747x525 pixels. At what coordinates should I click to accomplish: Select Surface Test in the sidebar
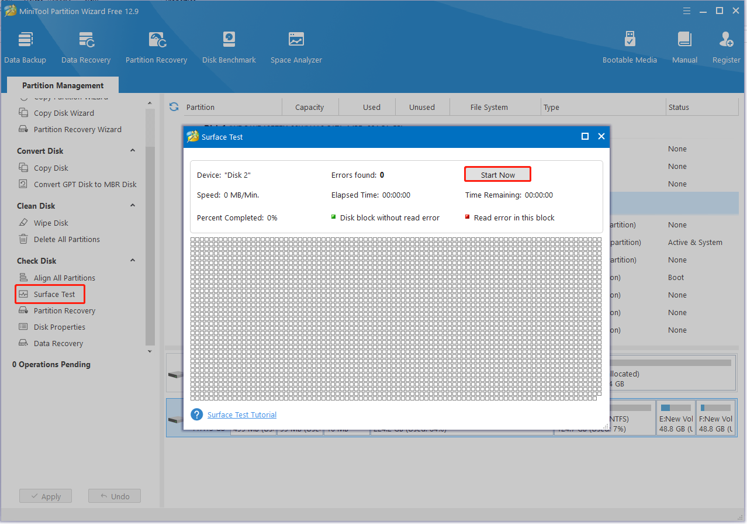click(x=54, y=294)
